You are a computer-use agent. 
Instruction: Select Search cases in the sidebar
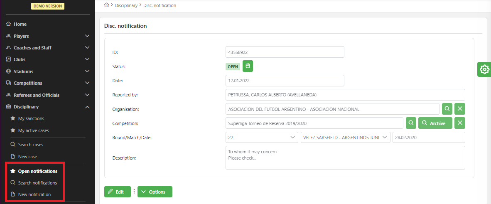30,145
